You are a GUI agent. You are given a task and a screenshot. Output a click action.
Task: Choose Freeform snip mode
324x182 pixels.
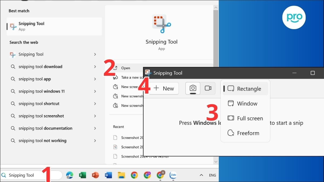coord(245,133)
